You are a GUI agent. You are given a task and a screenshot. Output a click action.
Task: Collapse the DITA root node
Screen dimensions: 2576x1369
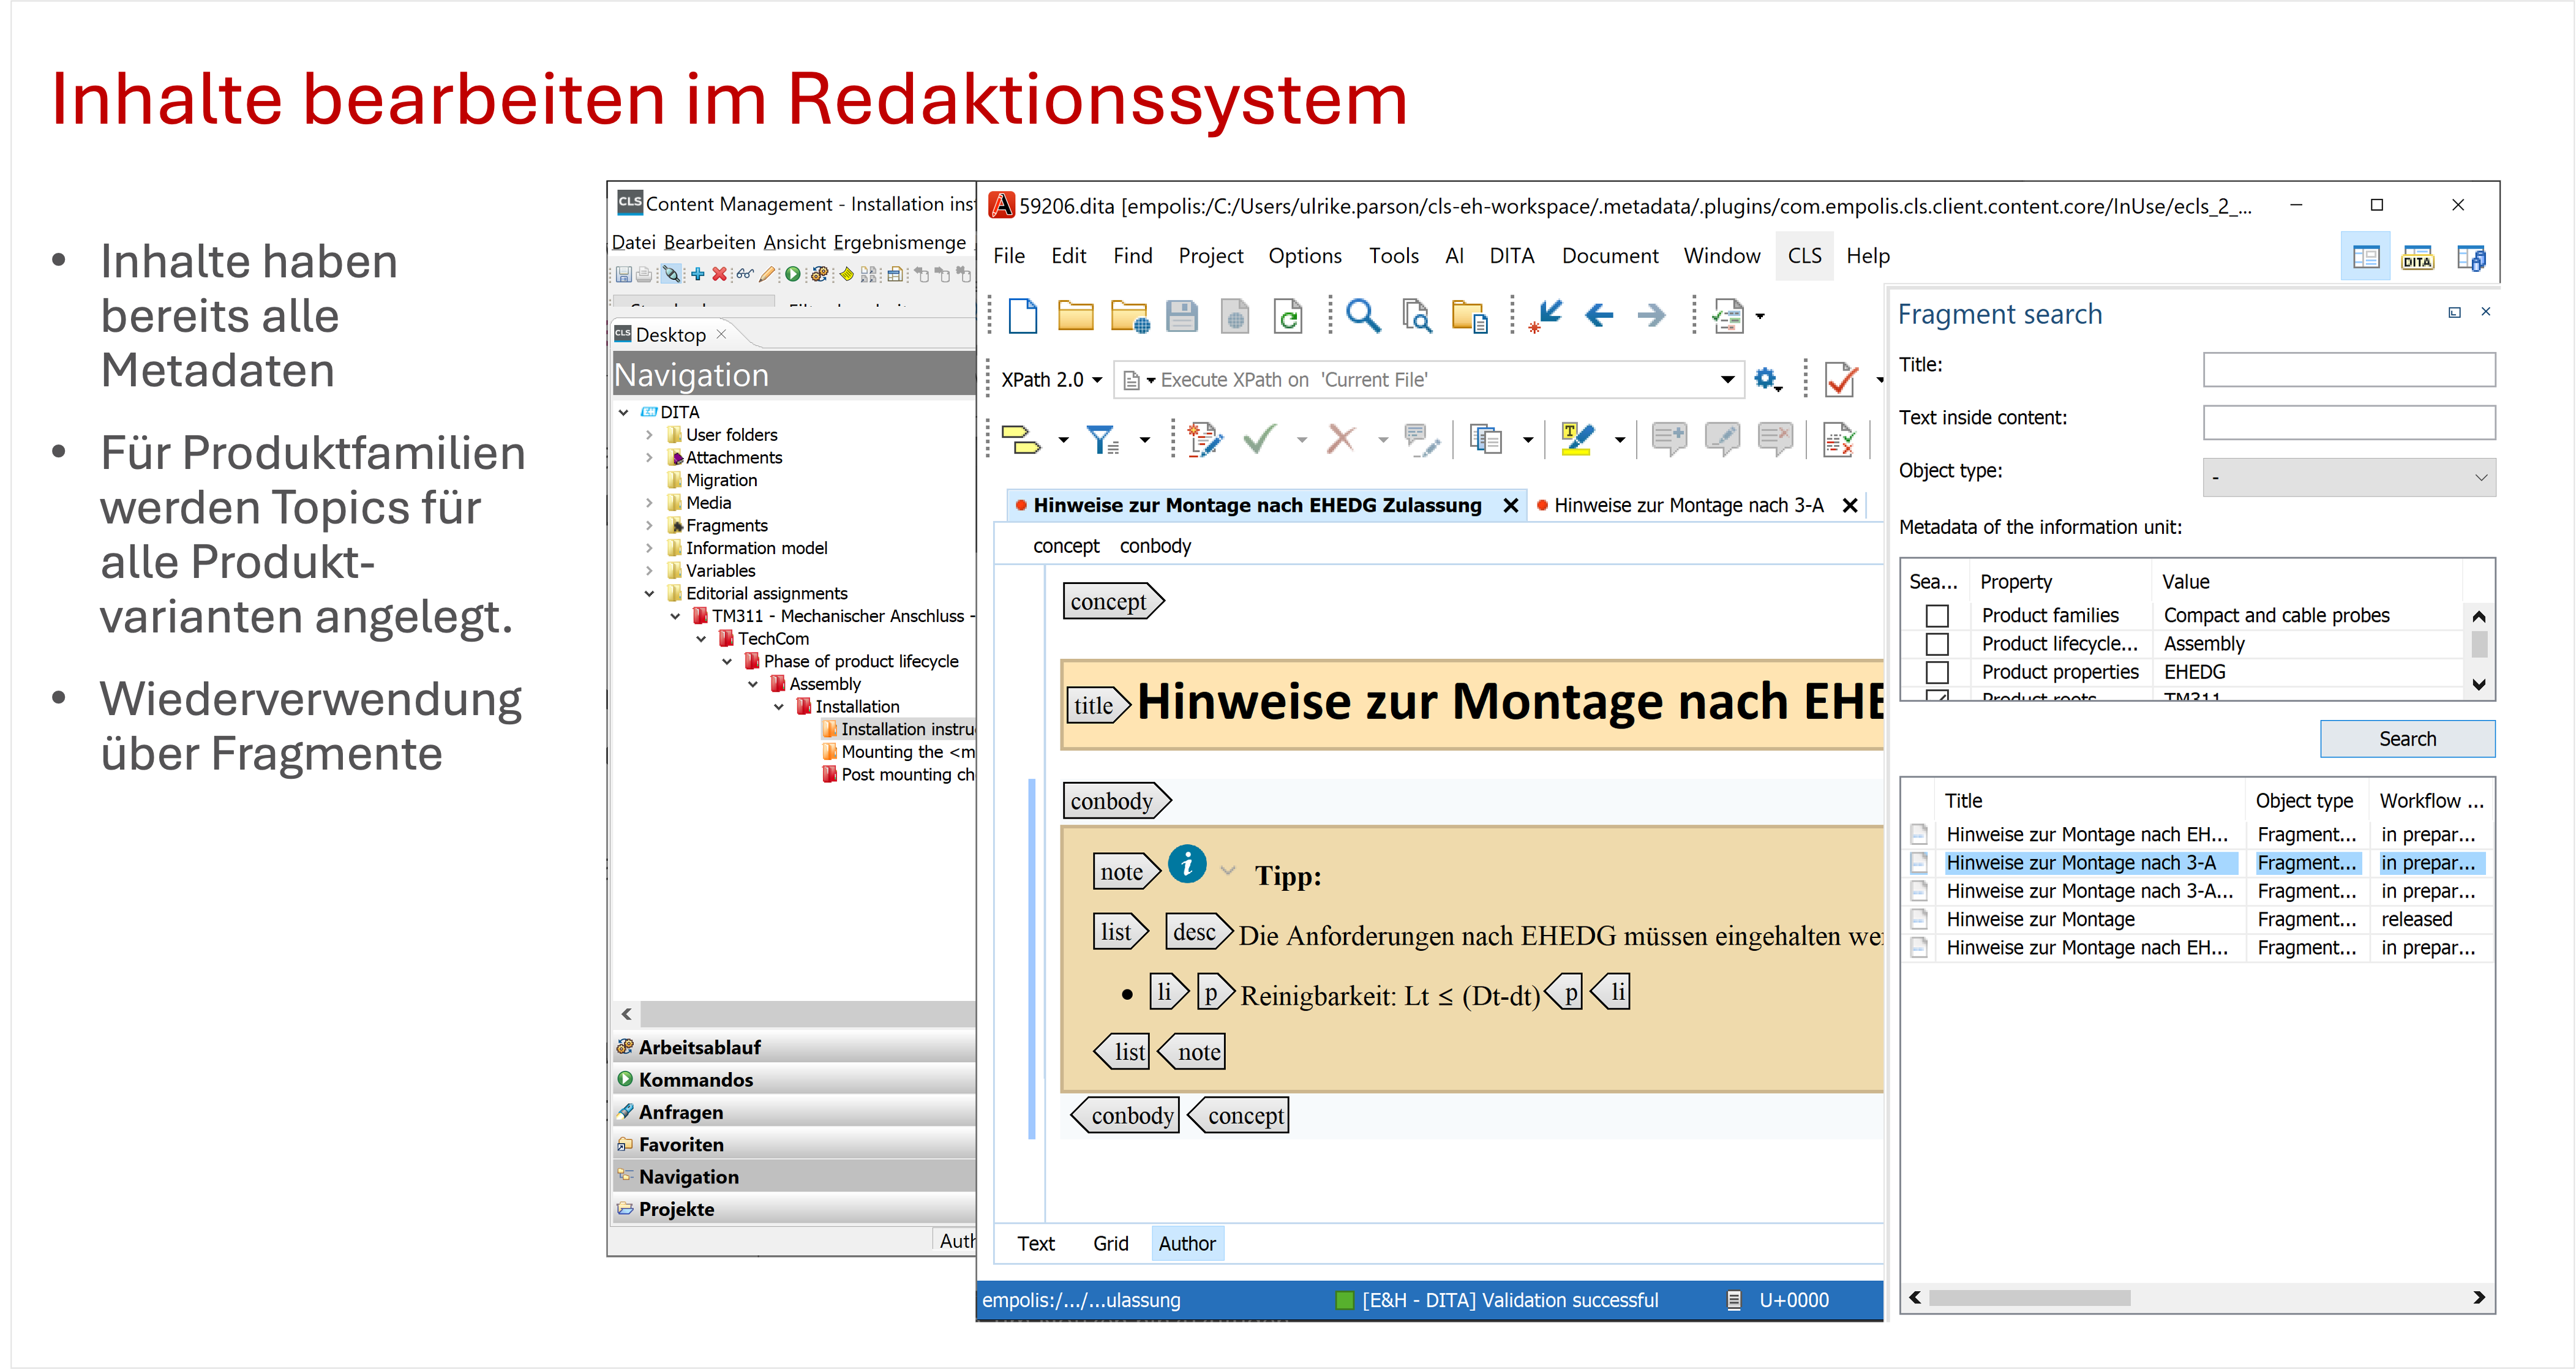click(x=623, y=412)
